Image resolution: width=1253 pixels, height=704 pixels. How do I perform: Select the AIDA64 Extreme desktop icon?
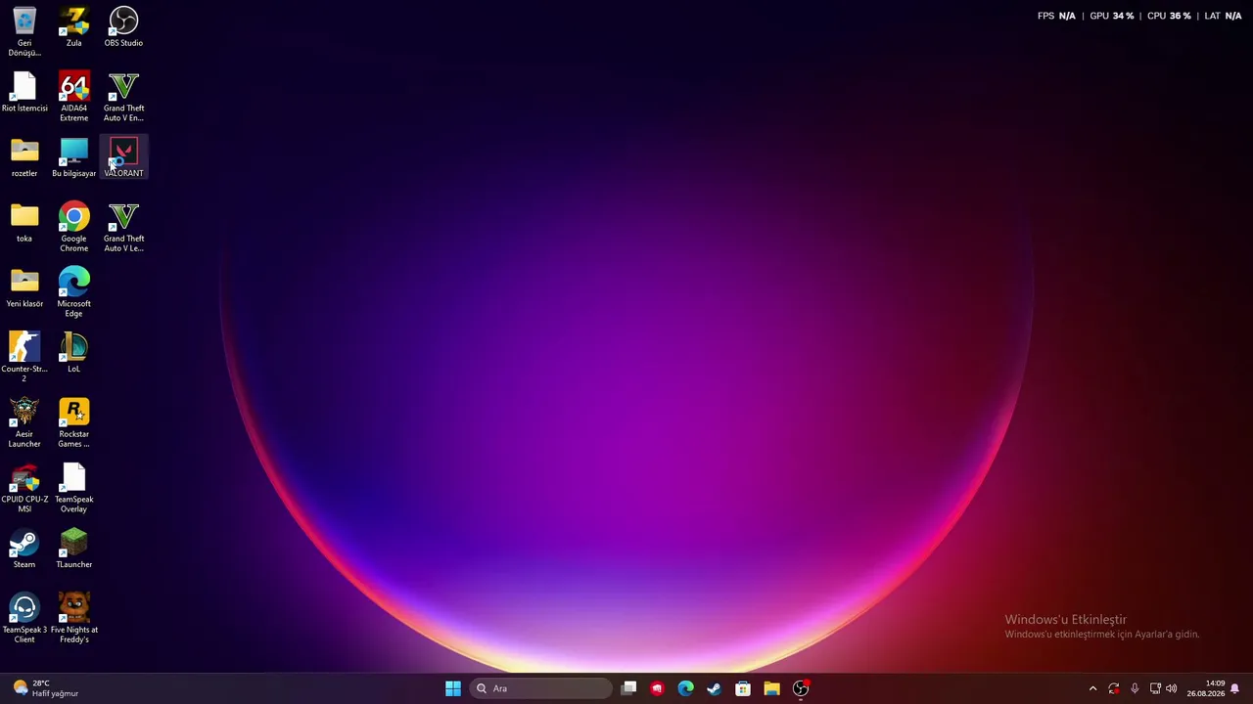(x=73, y=97)
